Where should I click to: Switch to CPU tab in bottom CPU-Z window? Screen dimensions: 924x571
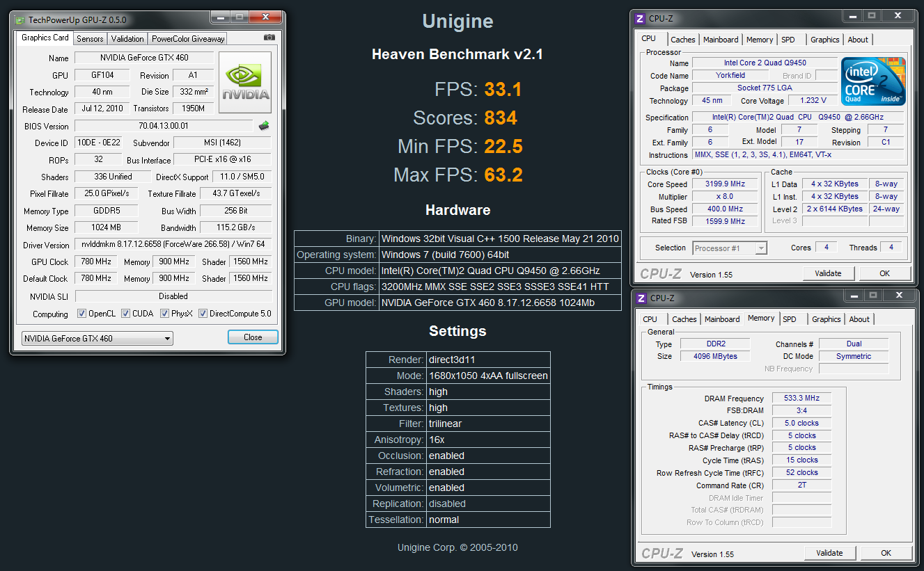coord(650,319)
